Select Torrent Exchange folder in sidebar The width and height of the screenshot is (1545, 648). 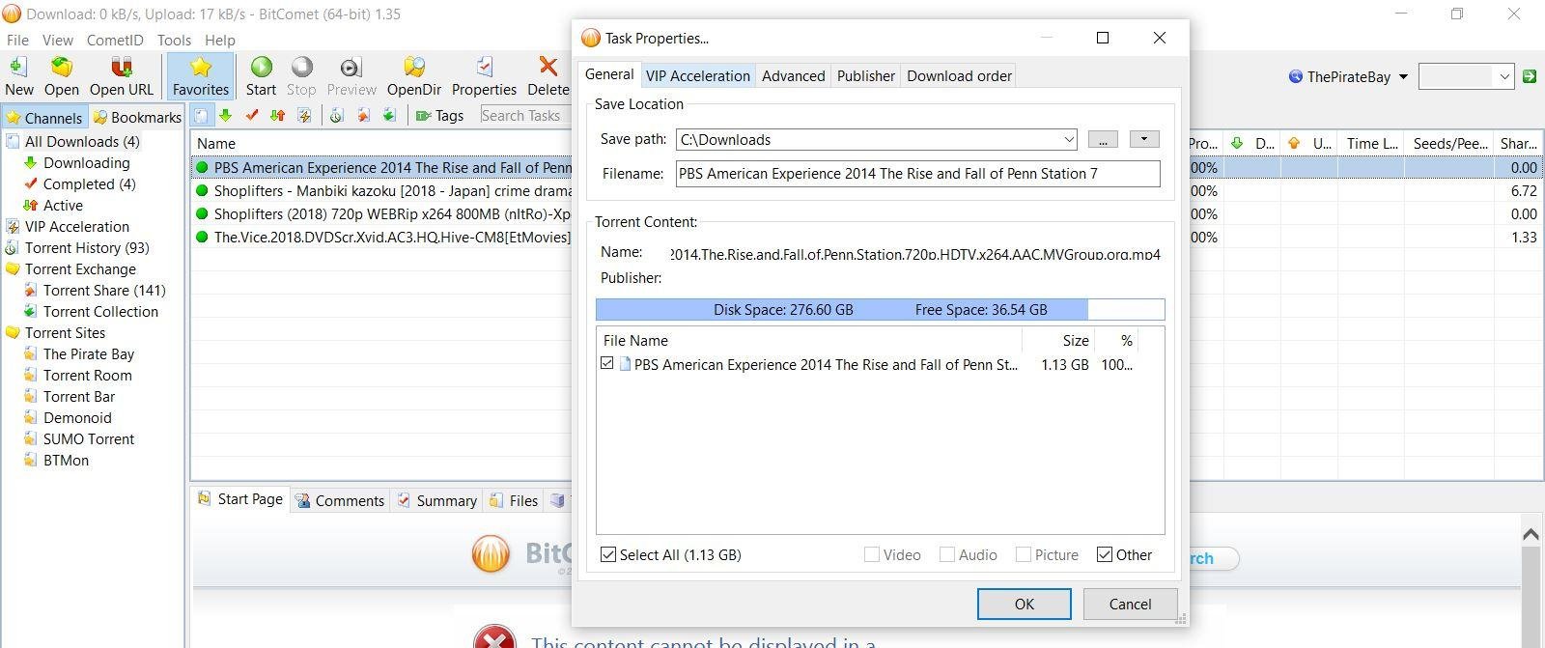(80, 269)
